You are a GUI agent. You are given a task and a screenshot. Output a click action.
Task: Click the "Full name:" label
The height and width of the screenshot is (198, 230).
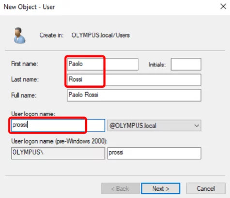point(24,95)
